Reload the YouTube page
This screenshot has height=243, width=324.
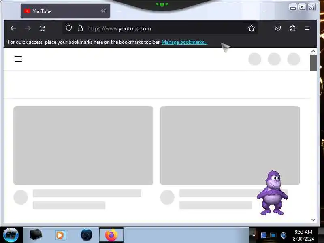[43, 28]
